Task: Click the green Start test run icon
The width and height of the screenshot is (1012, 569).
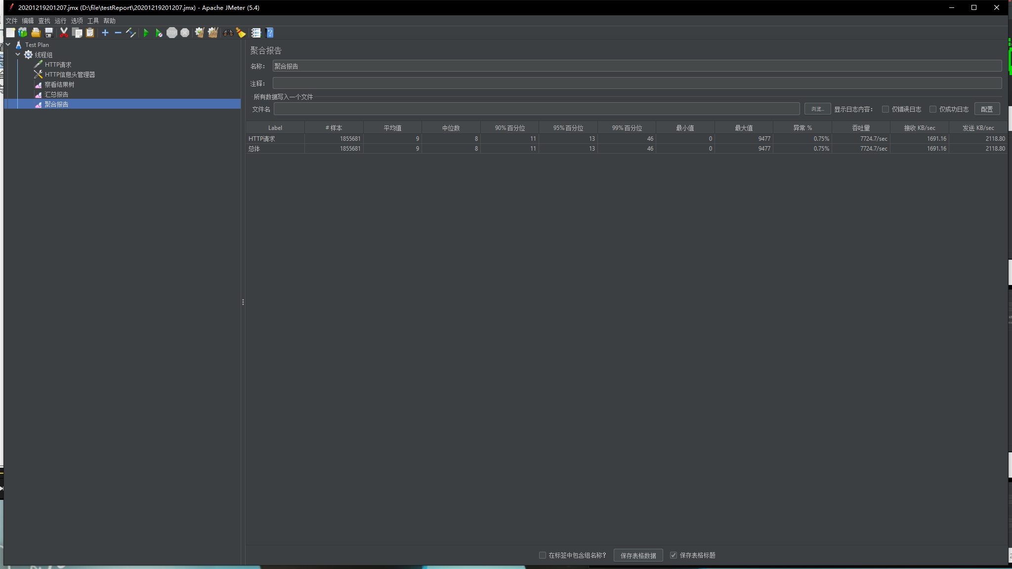Action: coord(146,33)
